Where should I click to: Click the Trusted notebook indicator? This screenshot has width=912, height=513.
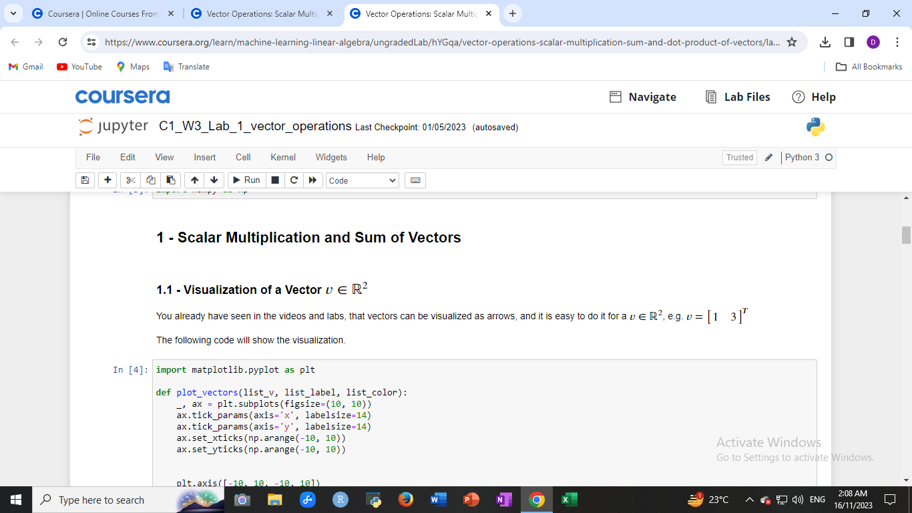click(x=740, y=158)
